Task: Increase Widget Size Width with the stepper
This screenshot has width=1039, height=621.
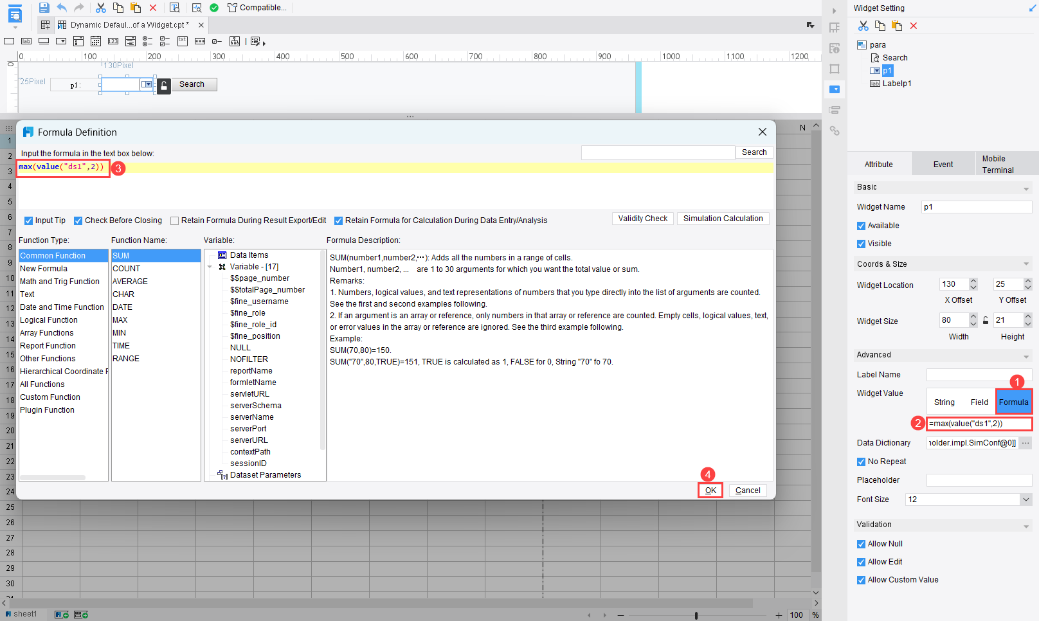Action: [x=973, y=316]
